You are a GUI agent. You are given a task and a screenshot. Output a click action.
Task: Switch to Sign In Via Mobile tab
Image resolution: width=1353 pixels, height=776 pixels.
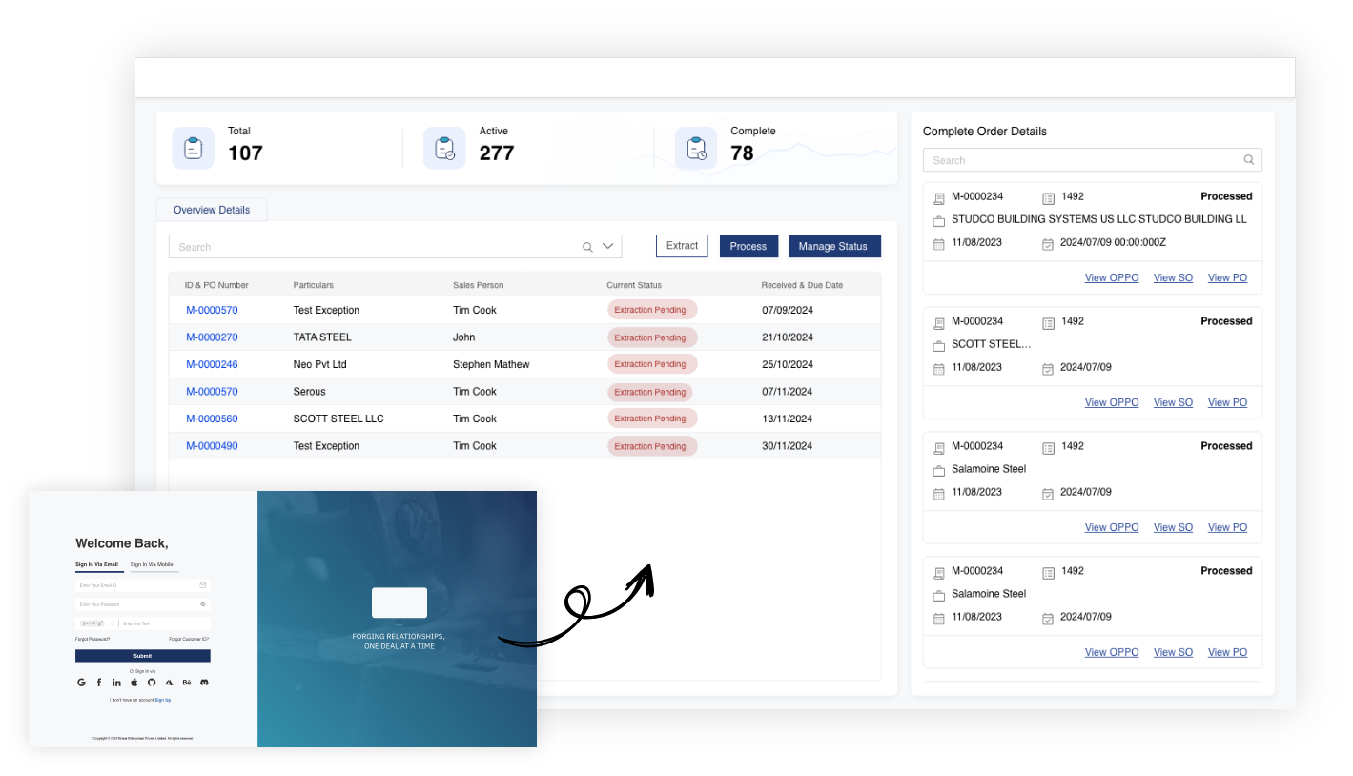[x=152, y=564]
